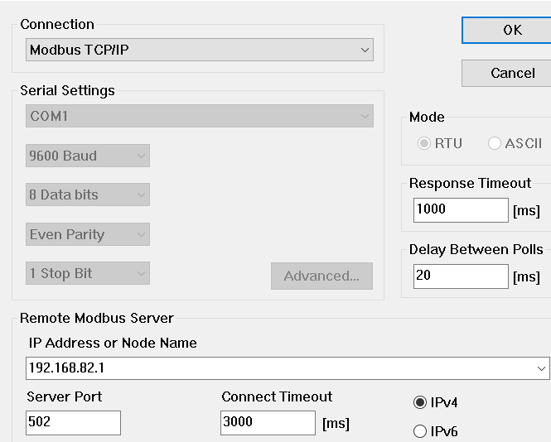
Task: Open the 1 Stop Bit dropdown
Action: point(88,273)
